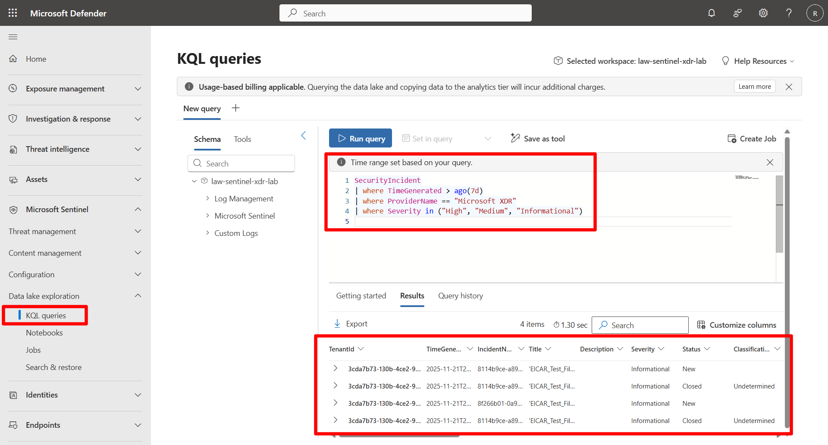Viewport: 828px width, 445px height.
Task: Switch to Getting started tab
Action: [x=361, y=296]
